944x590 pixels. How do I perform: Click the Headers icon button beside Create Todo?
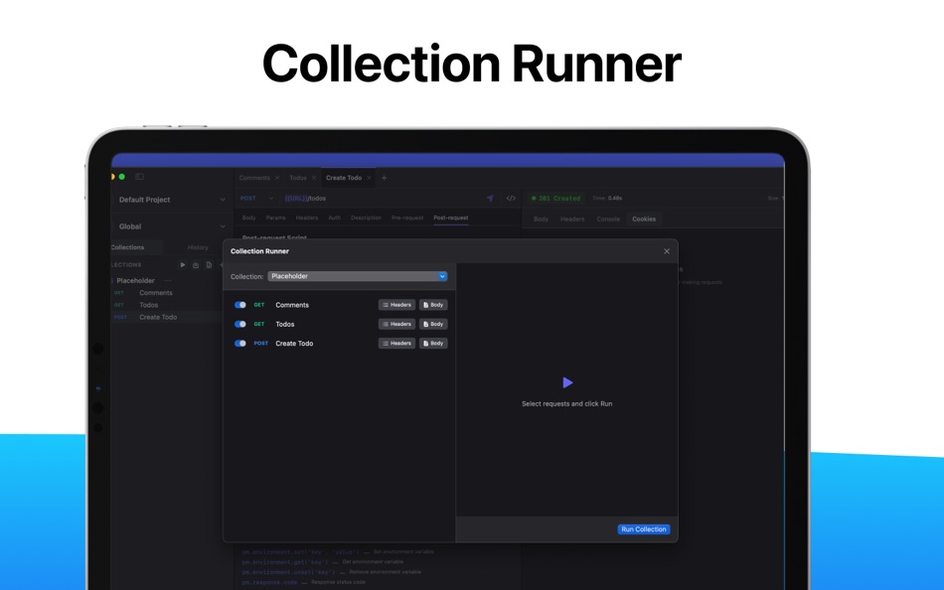click(396, 343)
